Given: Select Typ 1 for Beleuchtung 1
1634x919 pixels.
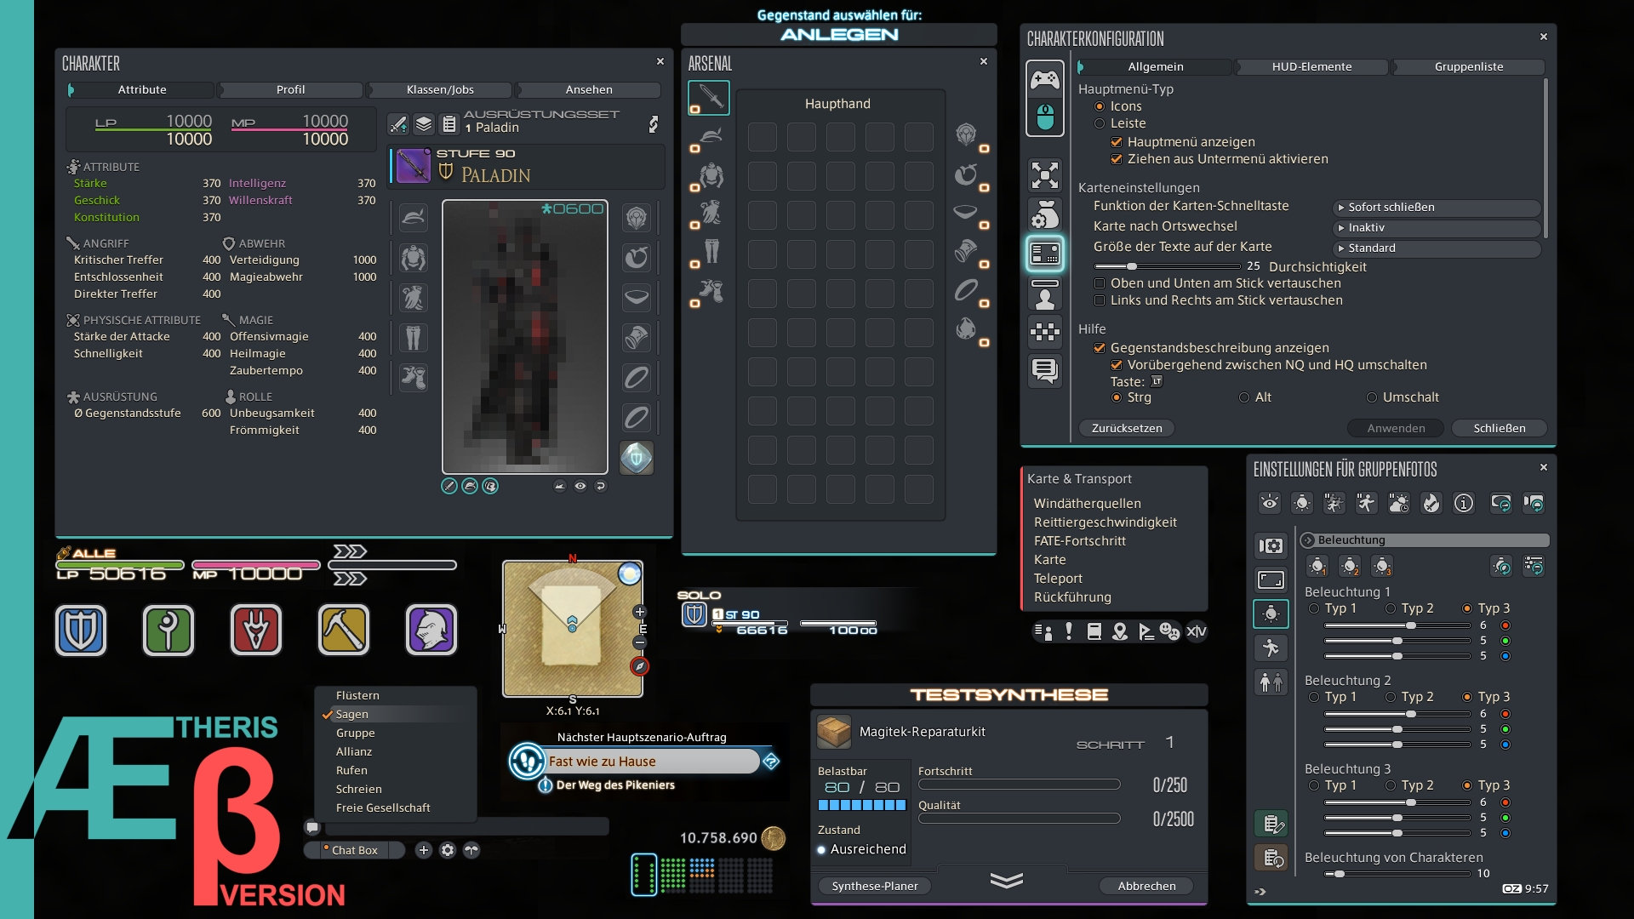Looking at the screenshot, I should 1315,608.
